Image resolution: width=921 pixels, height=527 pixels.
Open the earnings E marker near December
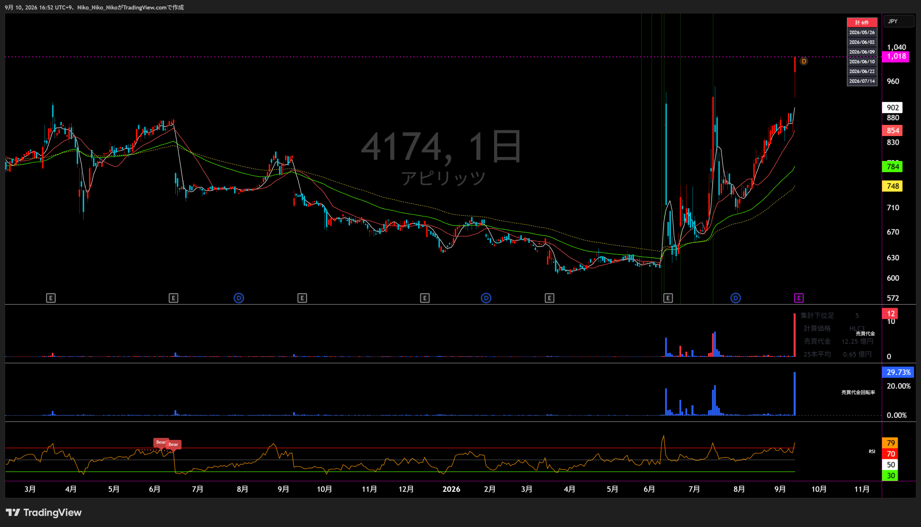pos(425,298)
